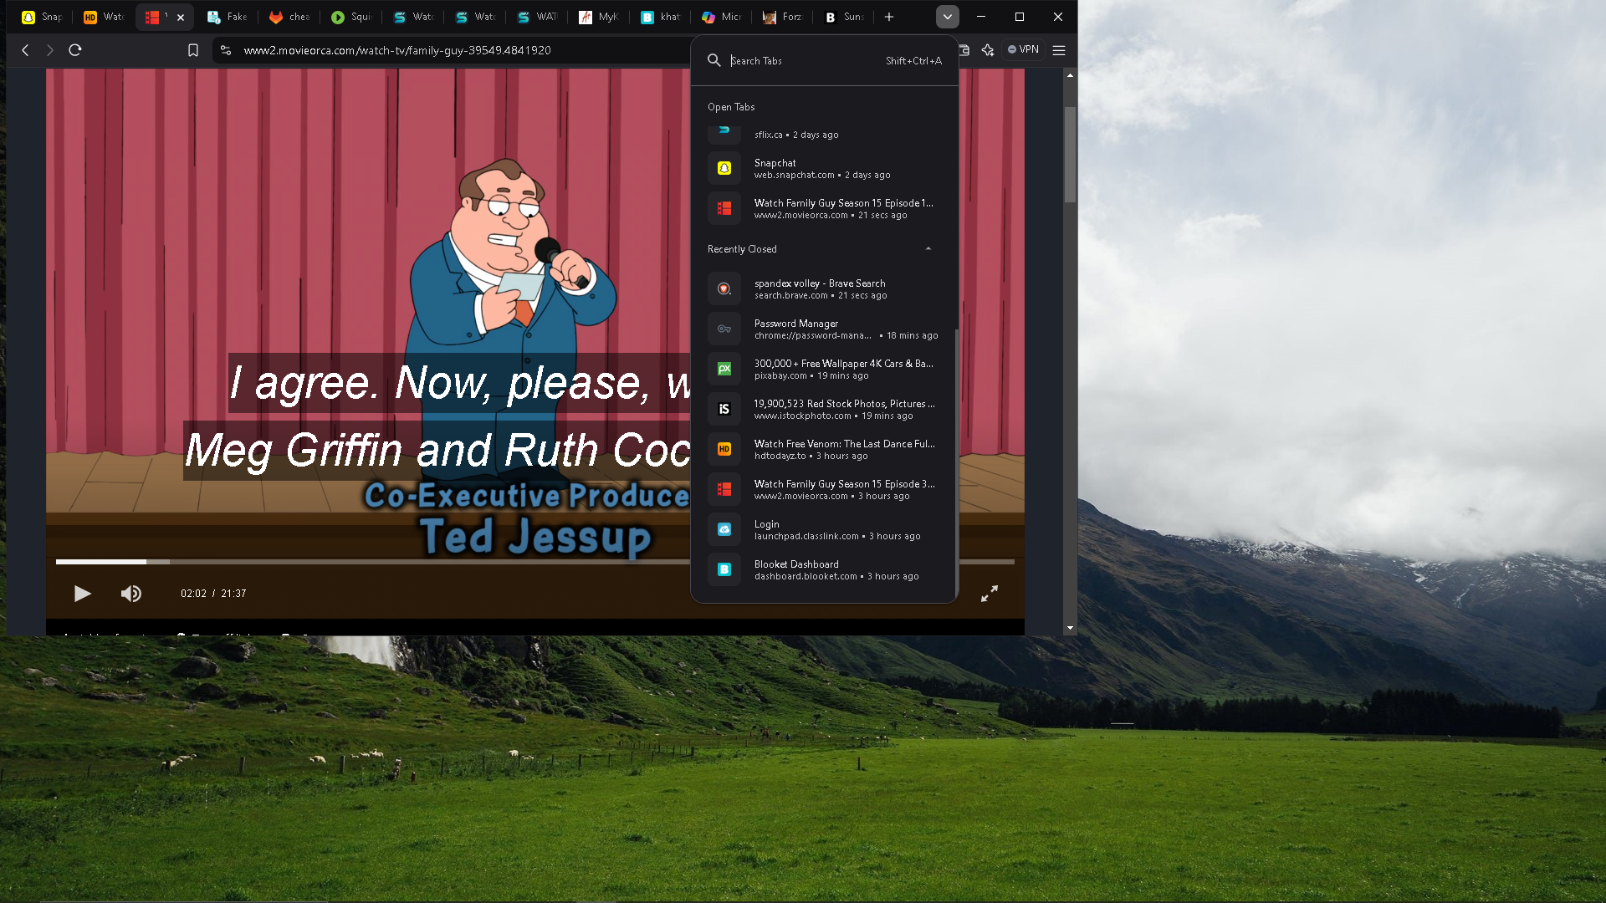Click the Snapchat favicon in Open Tabs
This screenshot has width=1606, height=903.
pos(724,169)
